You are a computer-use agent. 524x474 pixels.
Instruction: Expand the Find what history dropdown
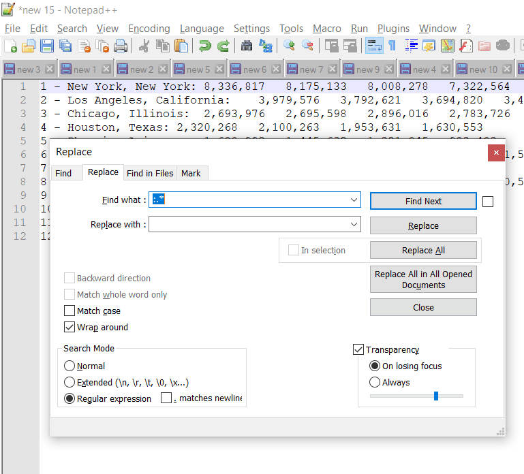354,200
